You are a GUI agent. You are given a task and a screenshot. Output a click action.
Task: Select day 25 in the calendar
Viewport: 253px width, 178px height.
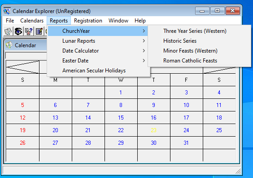[x=219, y=130]
